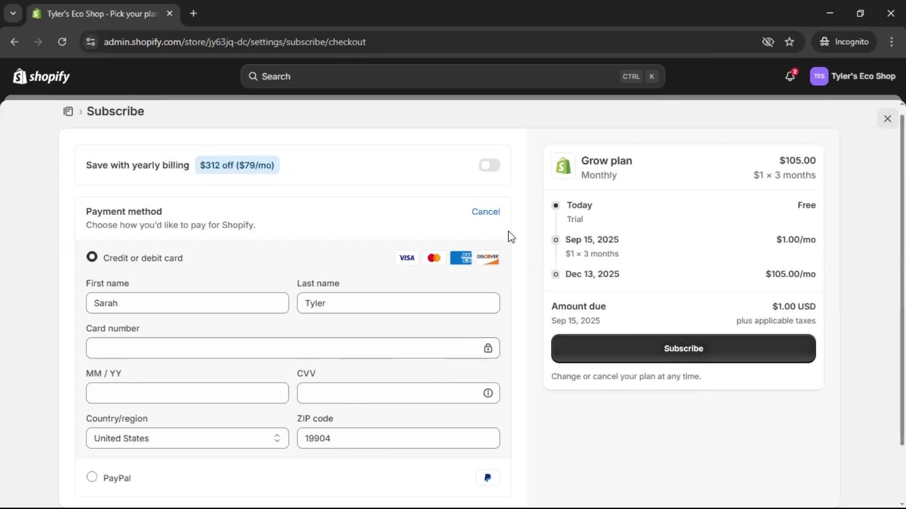Expand Chrome's three-dot menu
Screen dimensions: 906x509
892,41
